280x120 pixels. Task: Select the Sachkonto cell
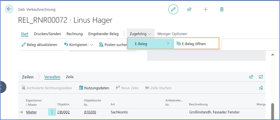pos(119,112)
